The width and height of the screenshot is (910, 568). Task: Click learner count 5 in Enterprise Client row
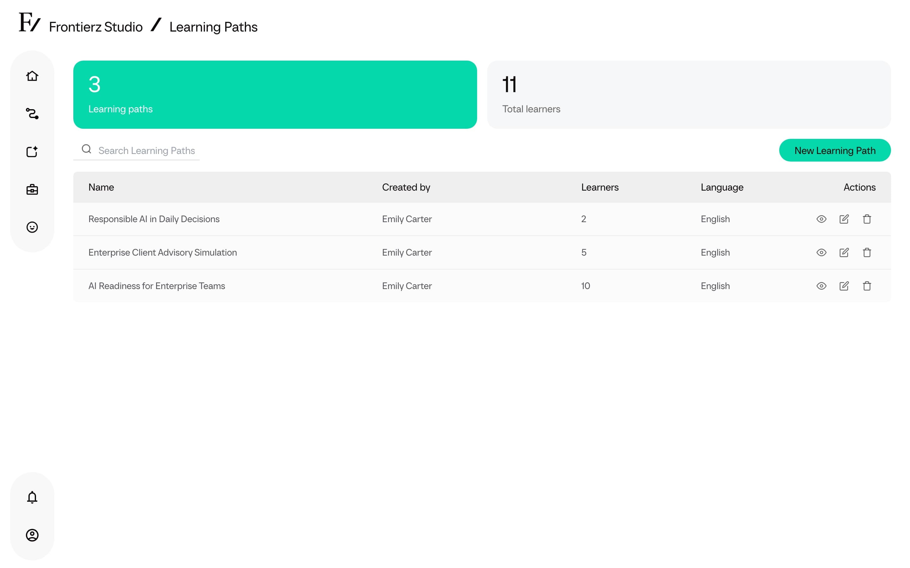click(584, 252)
